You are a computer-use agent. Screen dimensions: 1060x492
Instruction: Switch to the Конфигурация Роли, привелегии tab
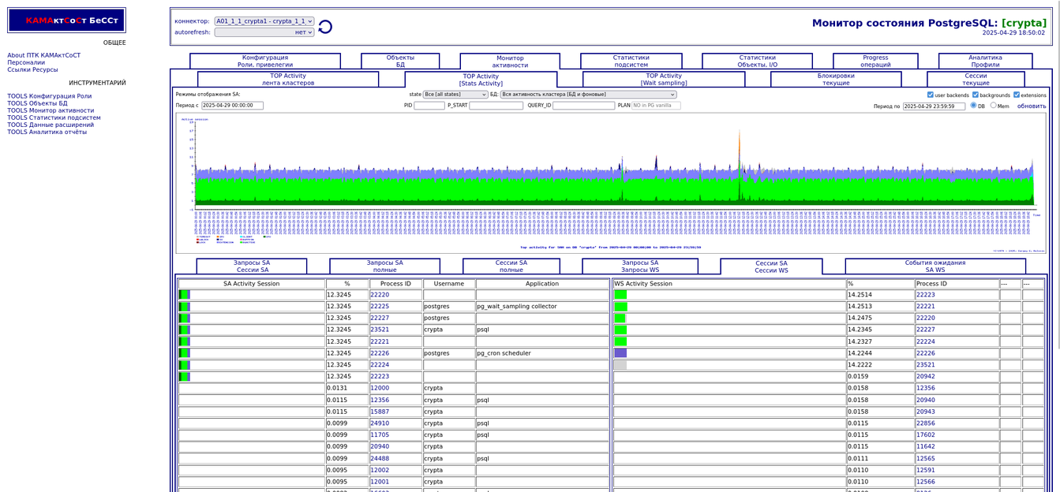tap(265, 61)
